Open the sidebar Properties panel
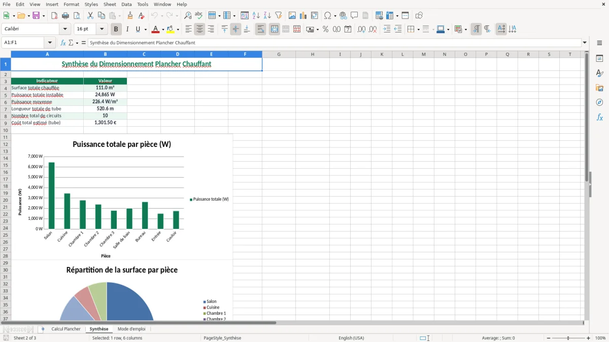The height and width of the screenshot is (342, 609). pyautogui.click(x=599, y=59)
